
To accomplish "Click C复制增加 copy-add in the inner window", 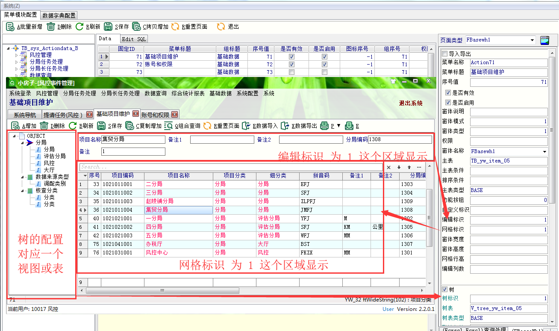I will click(144, 126).
